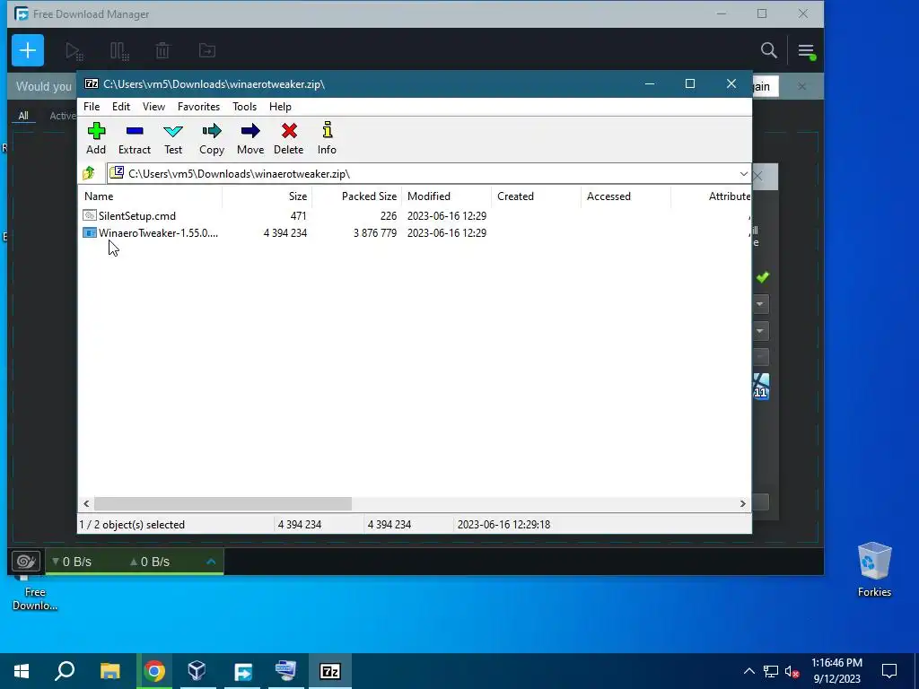Open taskbar search
919x689 pixels.
(65, 671)
